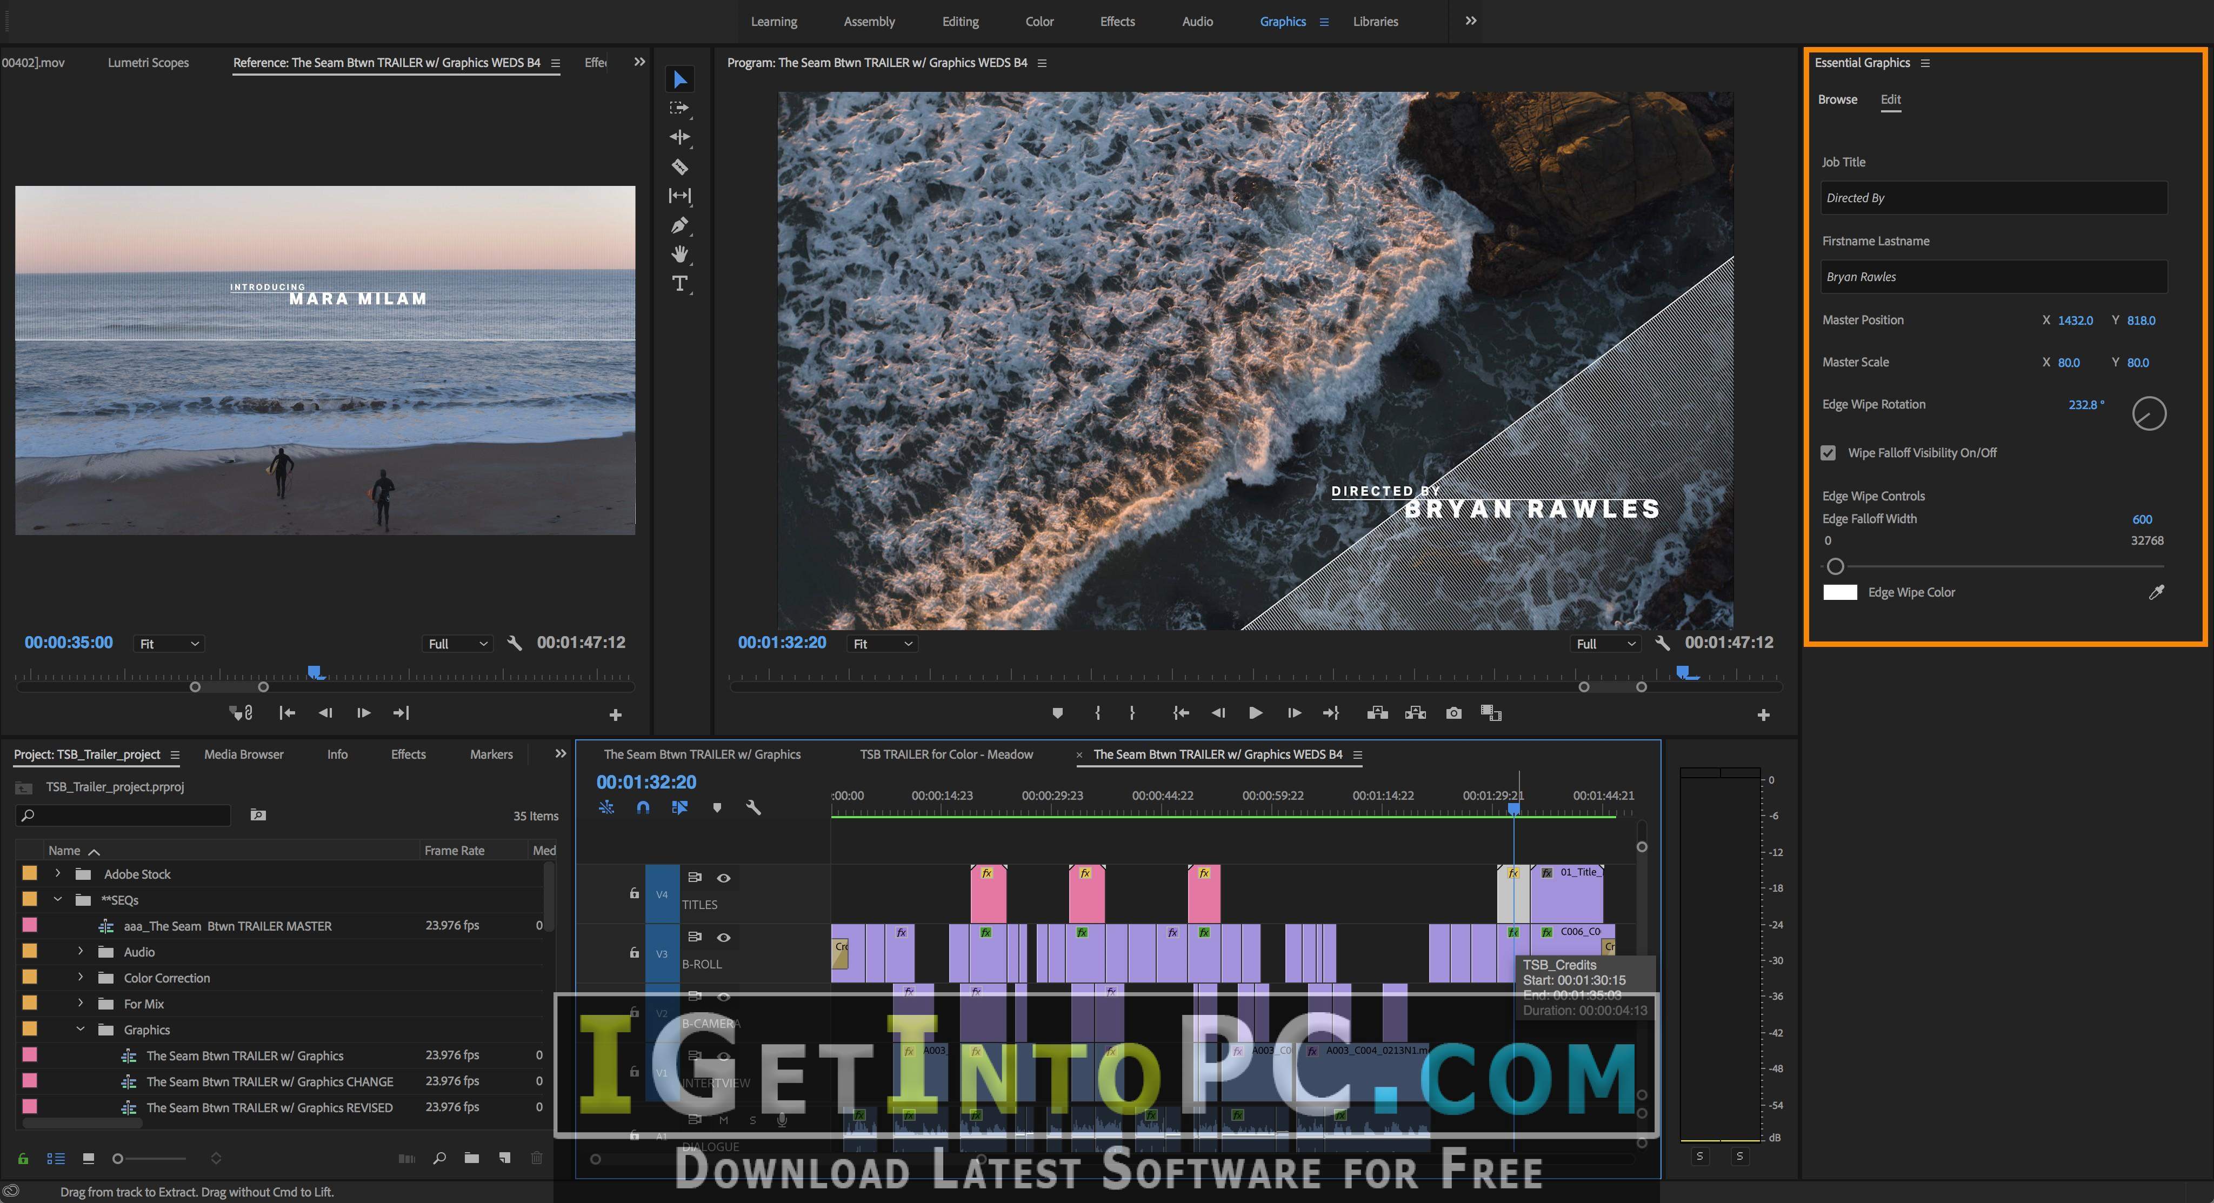Click play button in Program monitor
The image size is (2214, 1203).
coord(1255,713)
